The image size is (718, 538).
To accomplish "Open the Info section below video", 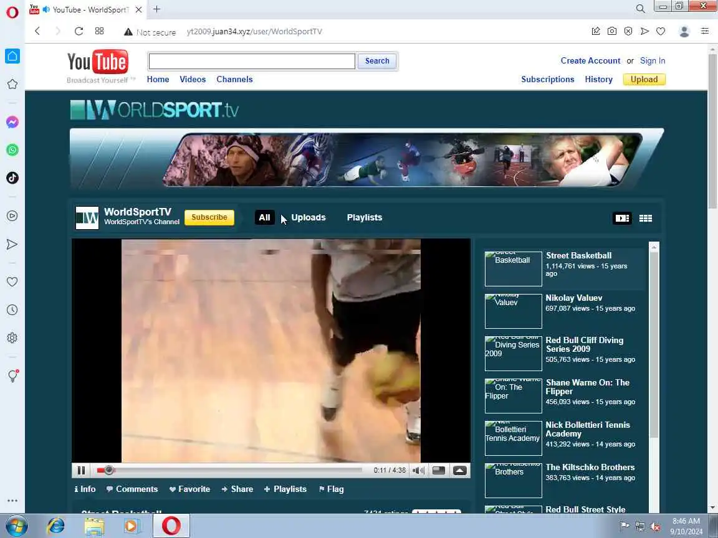I will (x=85, y=489).
